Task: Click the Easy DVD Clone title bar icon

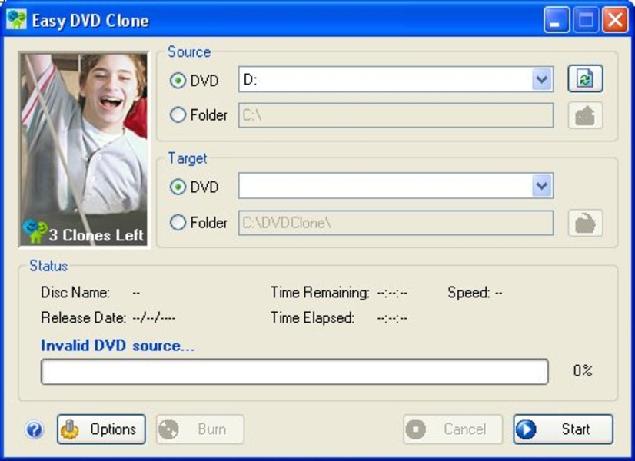Action: coord(16,19)
